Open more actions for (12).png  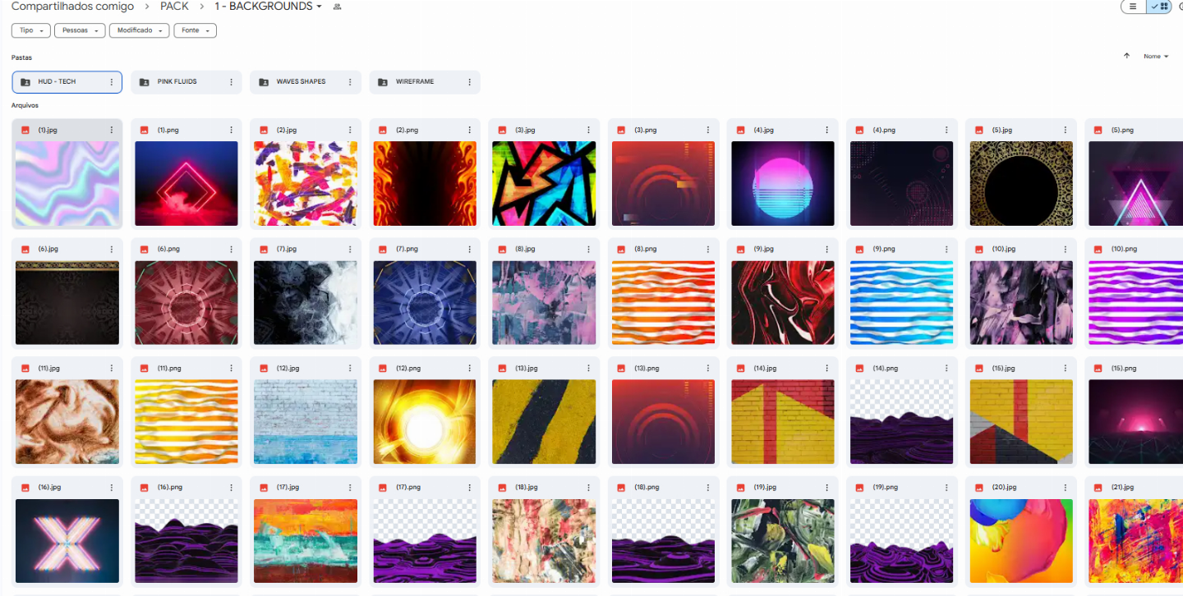tap(470, 369)
